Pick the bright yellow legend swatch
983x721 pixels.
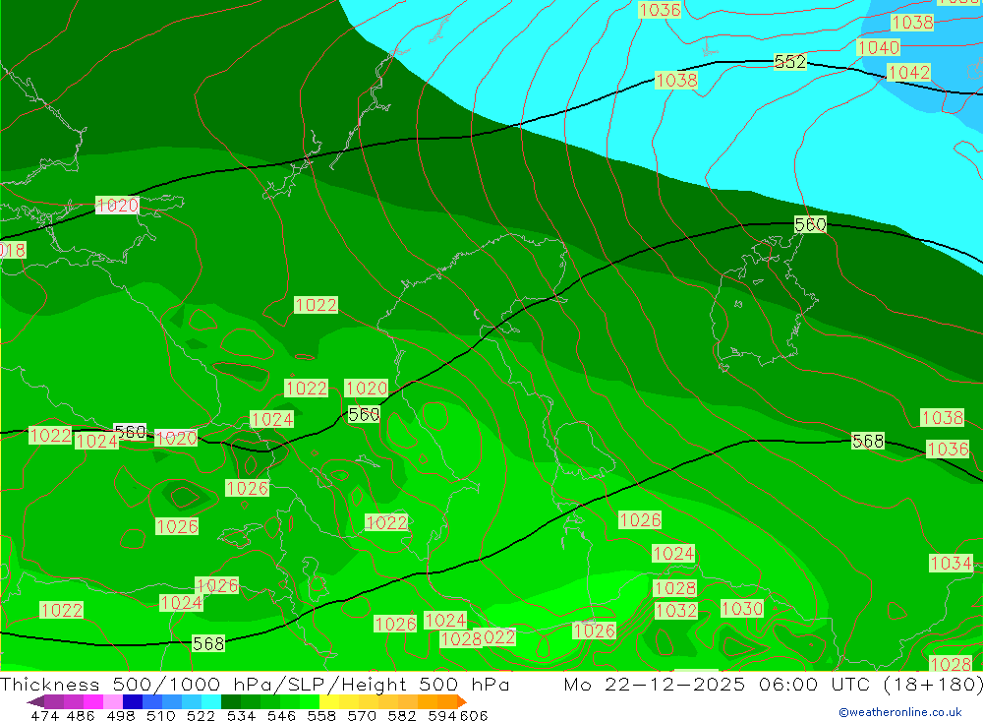pos(329,701)
